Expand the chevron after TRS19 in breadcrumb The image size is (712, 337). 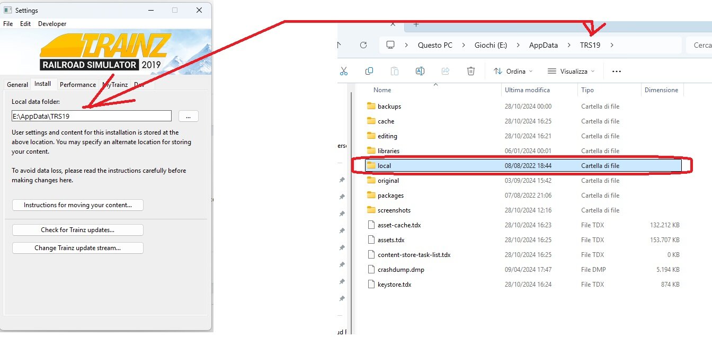click(612, 45)
